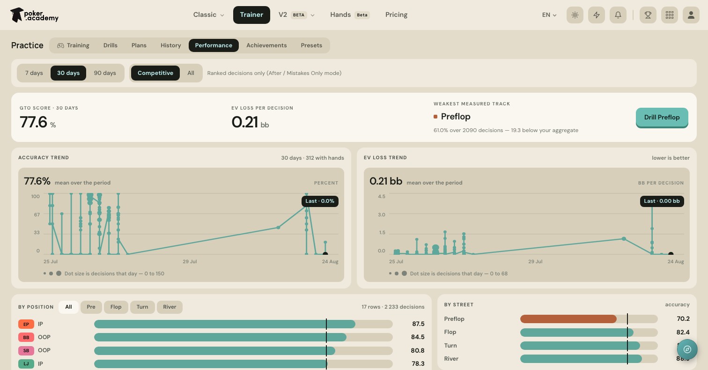
Task: Click the Last 0.0% accuracy chart point
Action: 325,254
